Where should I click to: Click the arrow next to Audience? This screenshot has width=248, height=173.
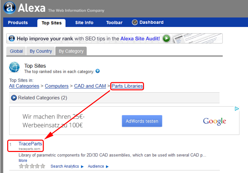(x=107, y=166)
